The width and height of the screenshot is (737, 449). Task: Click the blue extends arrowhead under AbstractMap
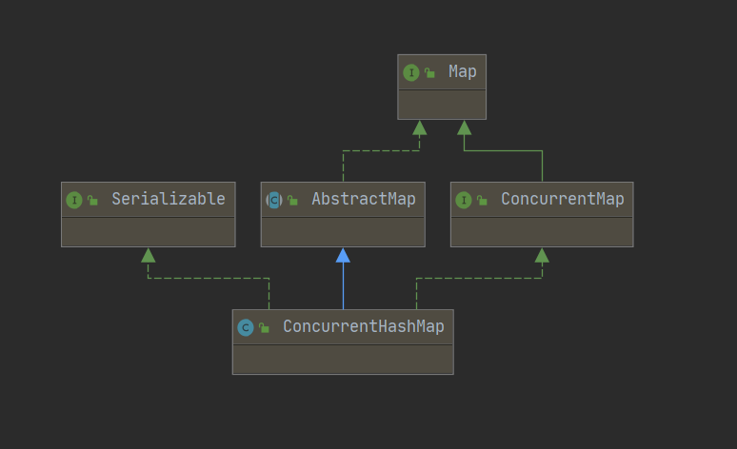click(x=343, y=256)
